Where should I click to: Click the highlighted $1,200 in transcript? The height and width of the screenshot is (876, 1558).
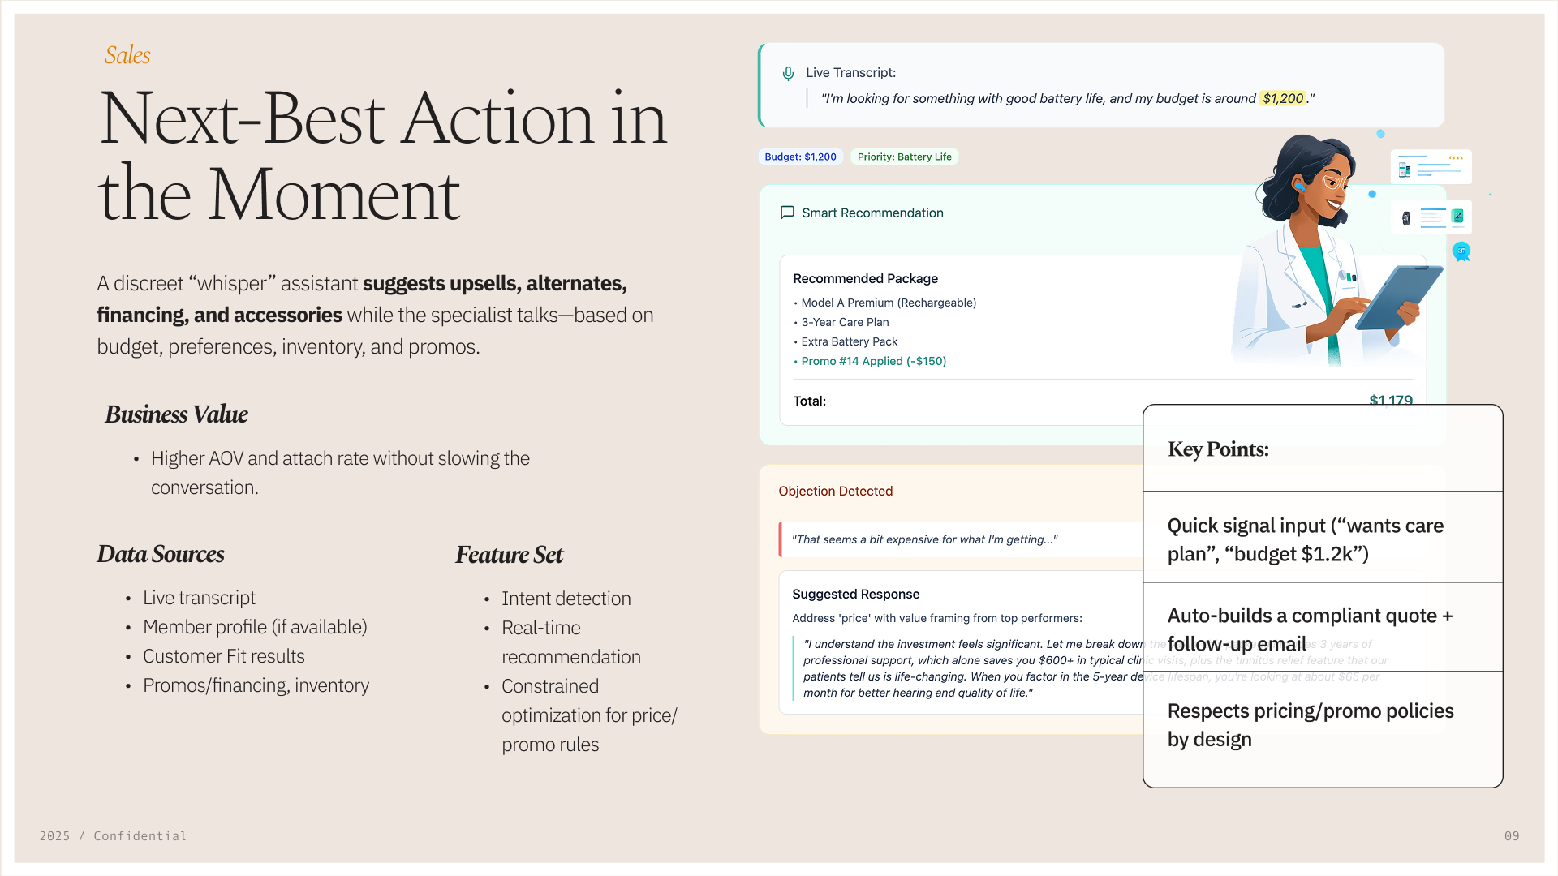(1282, 98)
